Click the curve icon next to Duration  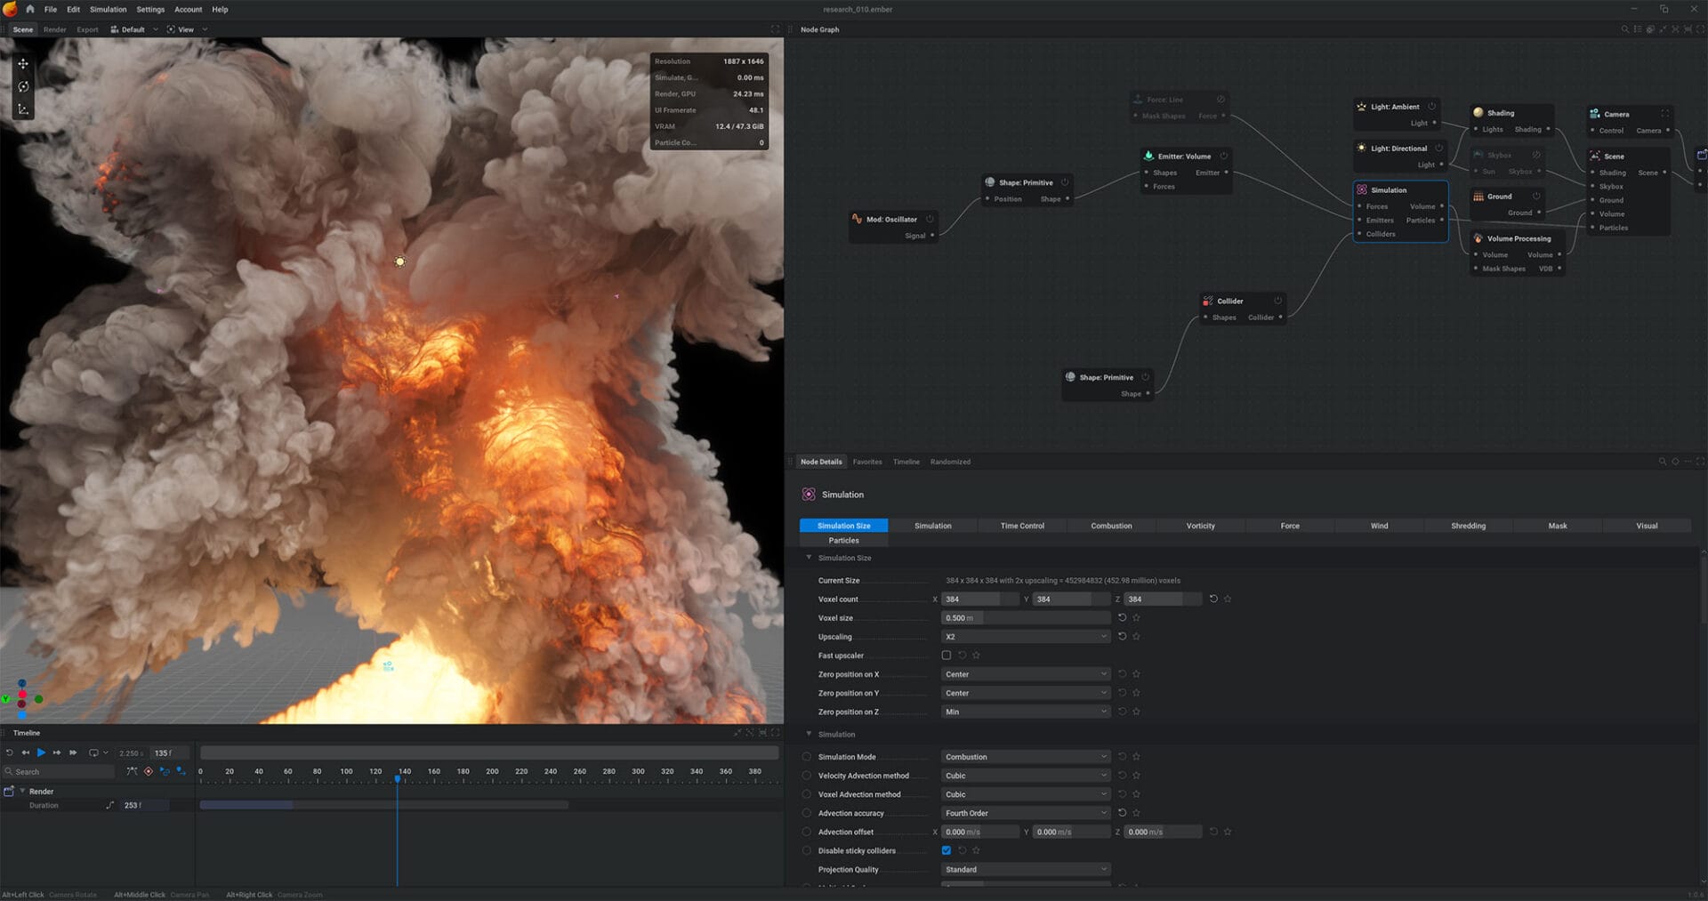click(110, 805)
